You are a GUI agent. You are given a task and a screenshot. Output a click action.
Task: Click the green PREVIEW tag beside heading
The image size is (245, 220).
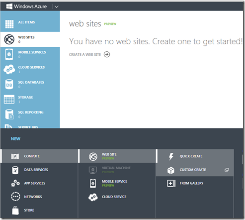(x=110, y=24)
